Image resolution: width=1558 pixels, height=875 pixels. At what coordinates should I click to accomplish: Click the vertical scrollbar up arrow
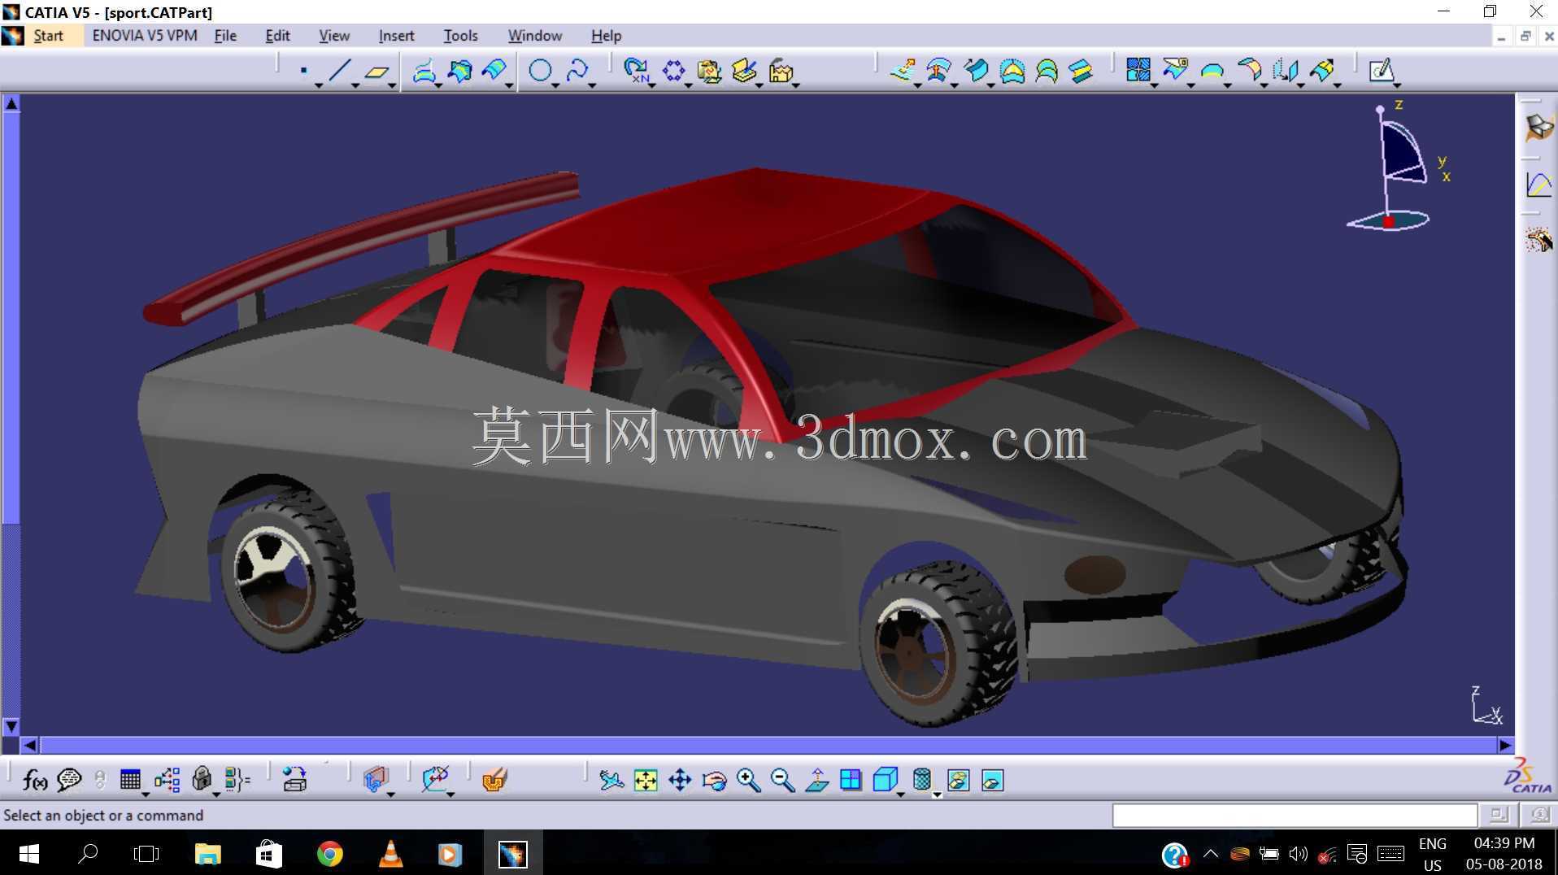click(x=11, y=103)
